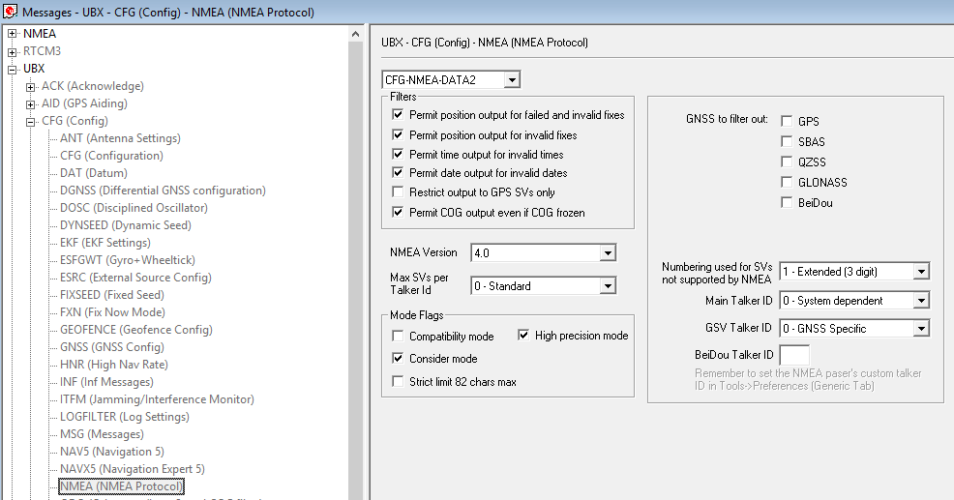Enable Restrict output to GPS SVs only
The height and width of the screenshot is (500, 954).
pyautogui.click(x=398, y=192)
